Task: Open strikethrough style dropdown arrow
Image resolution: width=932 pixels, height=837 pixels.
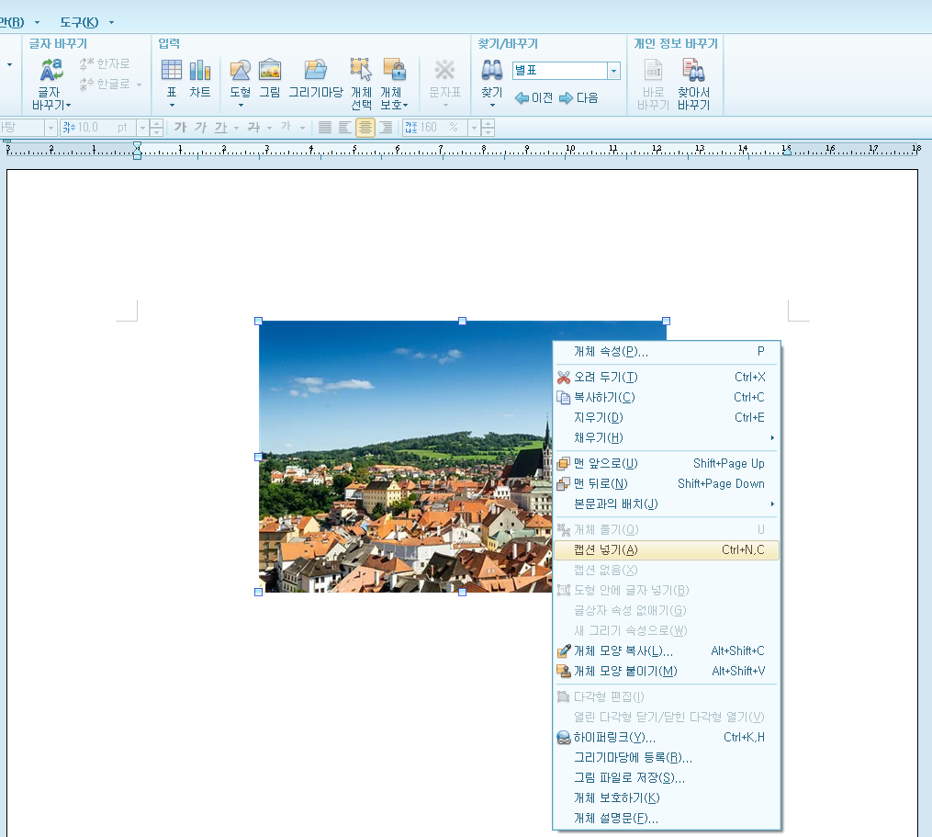Action: 269,128
